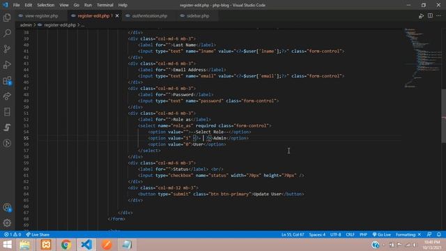Click the S-shaped extension icon in activity bar
The width and height of the screenshot is (446, 251).
tap(7, 127)
